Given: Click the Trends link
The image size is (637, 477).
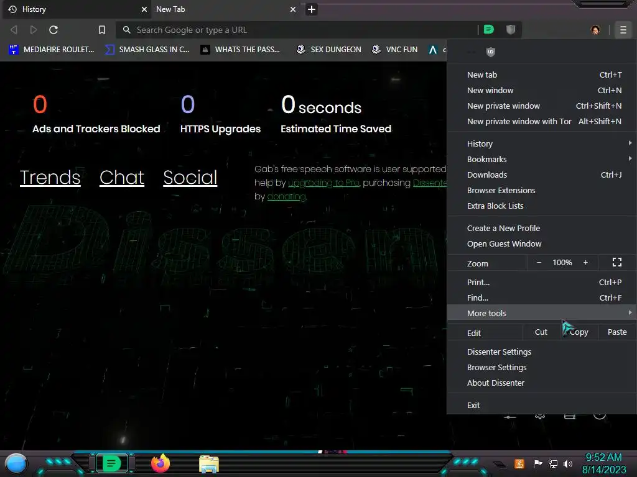Looking at the screenshot, I should (50, 178).
